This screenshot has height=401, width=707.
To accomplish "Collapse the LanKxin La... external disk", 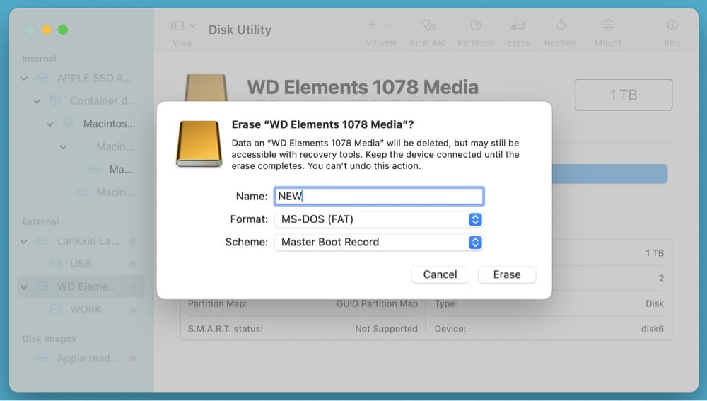I will coord(24,241).
